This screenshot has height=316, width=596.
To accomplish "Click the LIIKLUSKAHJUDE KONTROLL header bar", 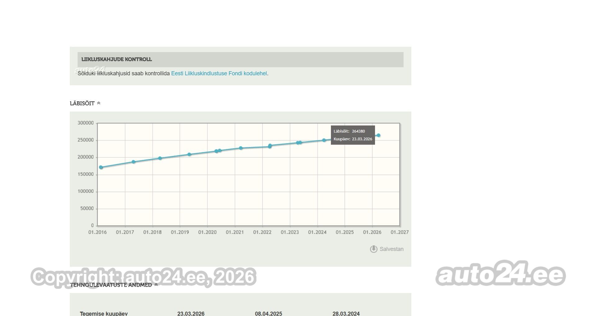I will pos(241,59).
